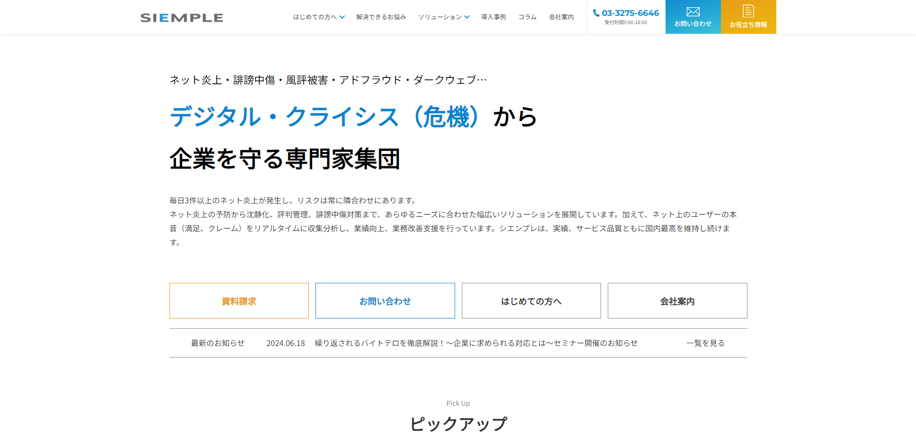Click the blue お問い合わせ header button
The width and height of the screenshot is (916, 438).
[x=693, y=17]
